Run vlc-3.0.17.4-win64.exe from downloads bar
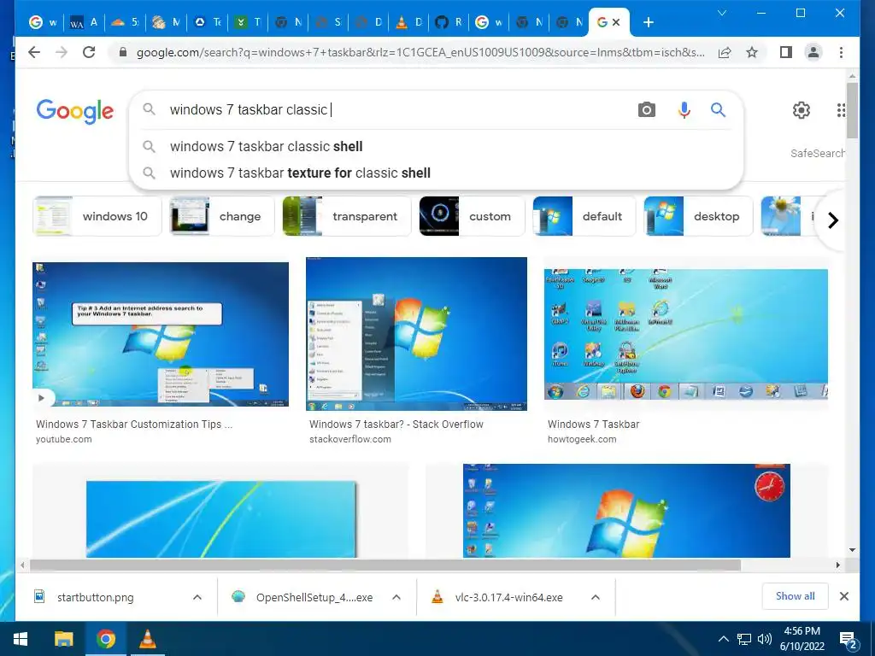This screenshot has width=875, height=656. coord(509,597)
